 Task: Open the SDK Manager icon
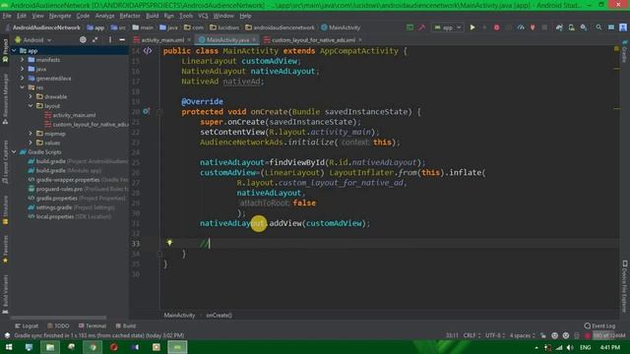584,28
